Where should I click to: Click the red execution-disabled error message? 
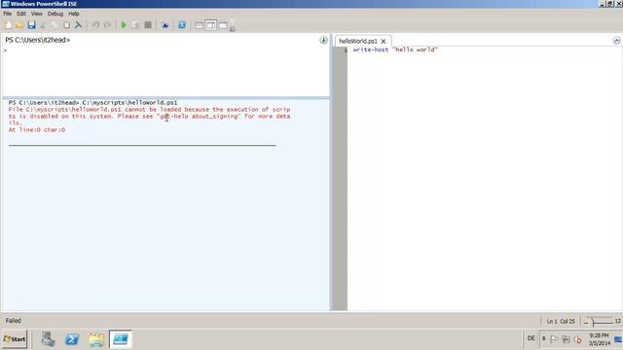point(149,116)
